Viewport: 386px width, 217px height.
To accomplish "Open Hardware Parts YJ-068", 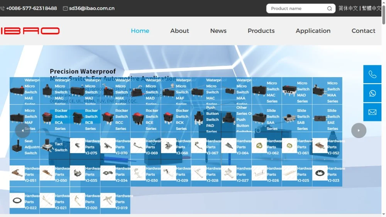I will [176, 145].
